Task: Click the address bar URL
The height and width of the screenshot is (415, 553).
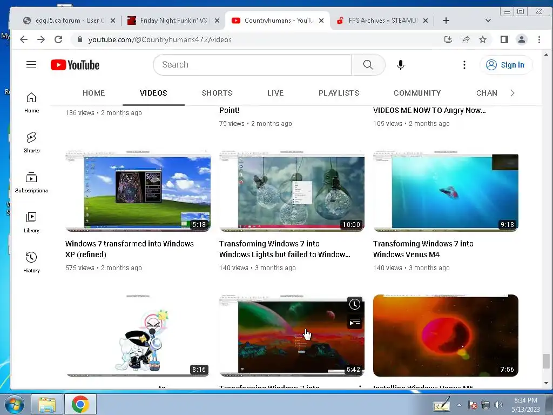Action: [160, 39]
